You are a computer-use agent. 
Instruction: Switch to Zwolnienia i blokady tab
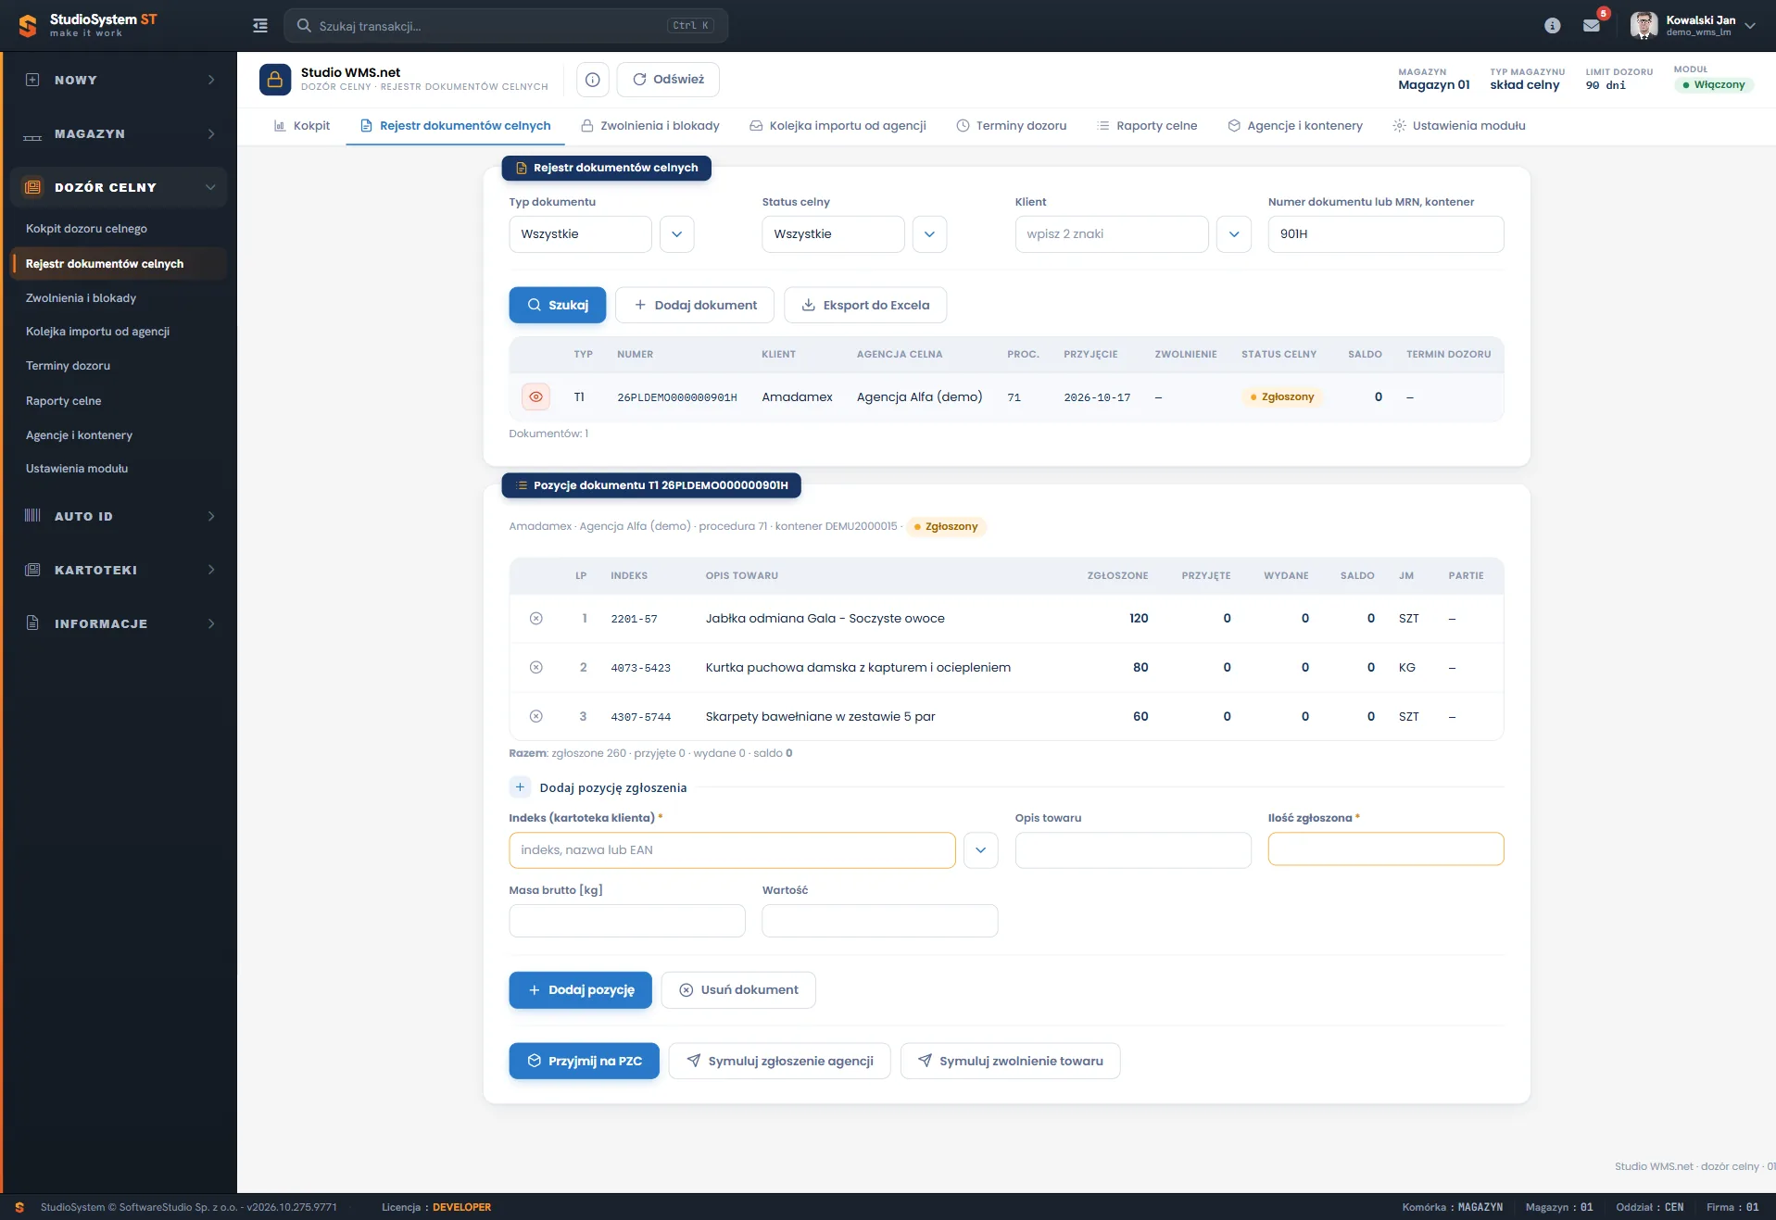coord(650,126)
